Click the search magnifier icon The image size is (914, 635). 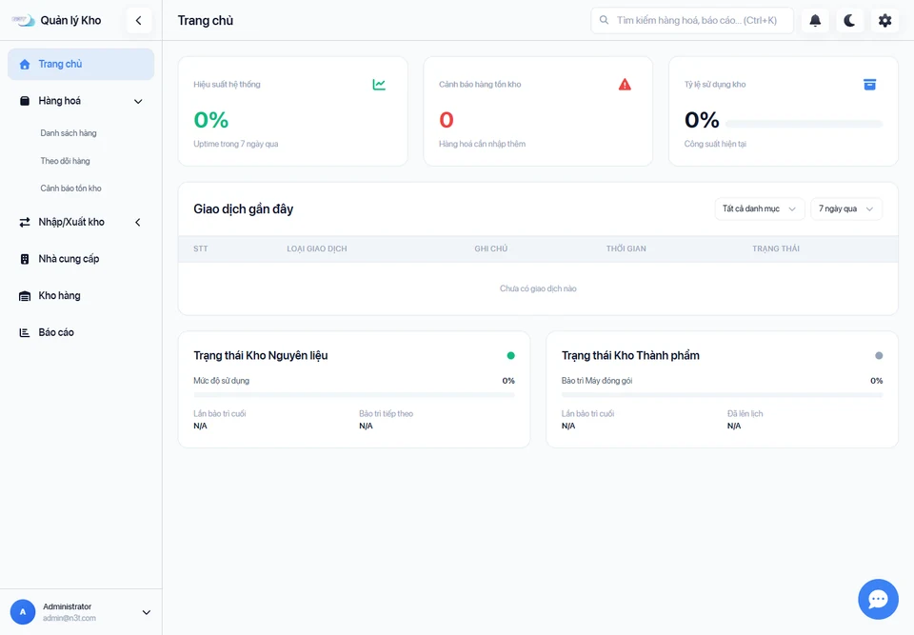click(605, 20)
